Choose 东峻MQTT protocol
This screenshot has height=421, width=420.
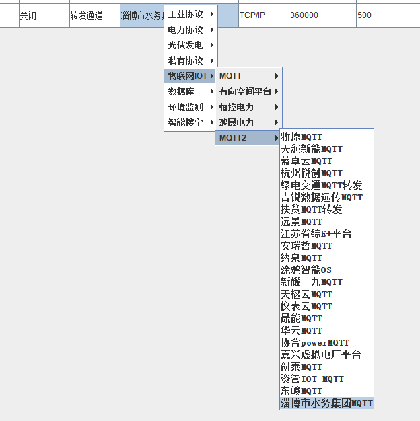point(326,391)
